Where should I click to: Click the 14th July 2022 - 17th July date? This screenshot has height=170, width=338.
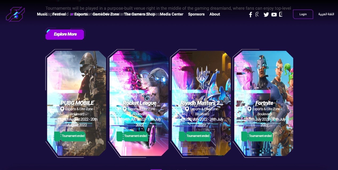point(141,122)
